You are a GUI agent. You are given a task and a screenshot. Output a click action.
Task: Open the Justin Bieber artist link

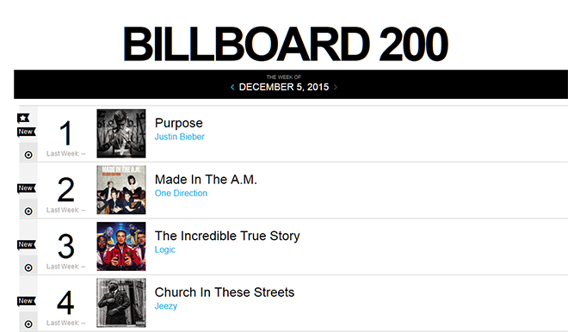tap(180, 137)
